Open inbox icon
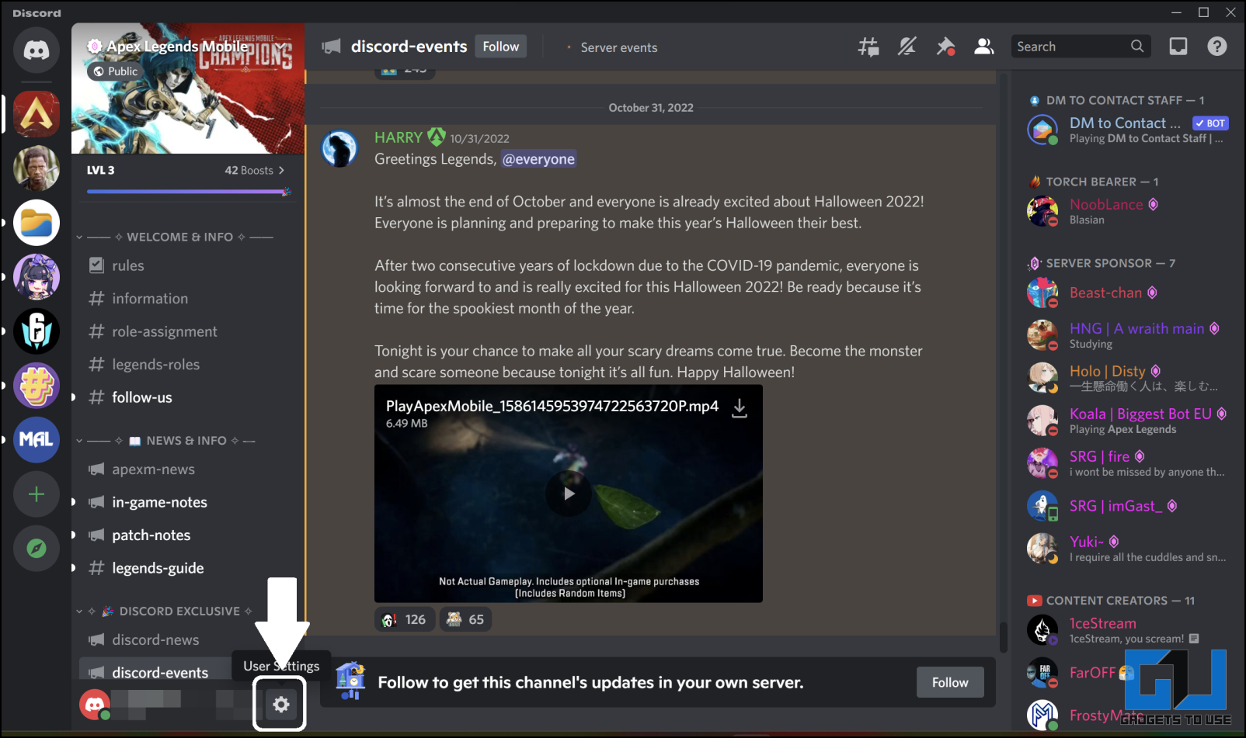Screen dimensions: 1246x738 (x=1178, y=47)
